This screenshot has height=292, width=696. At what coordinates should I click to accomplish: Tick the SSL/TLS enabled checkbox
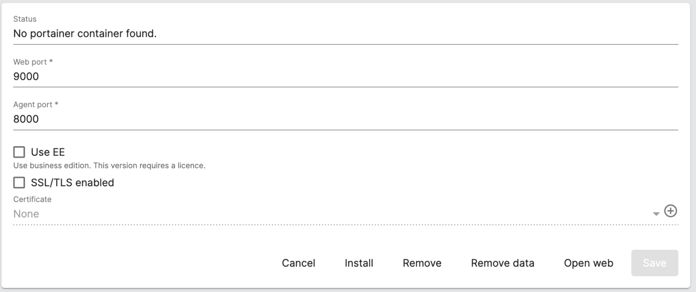[19, 183]
